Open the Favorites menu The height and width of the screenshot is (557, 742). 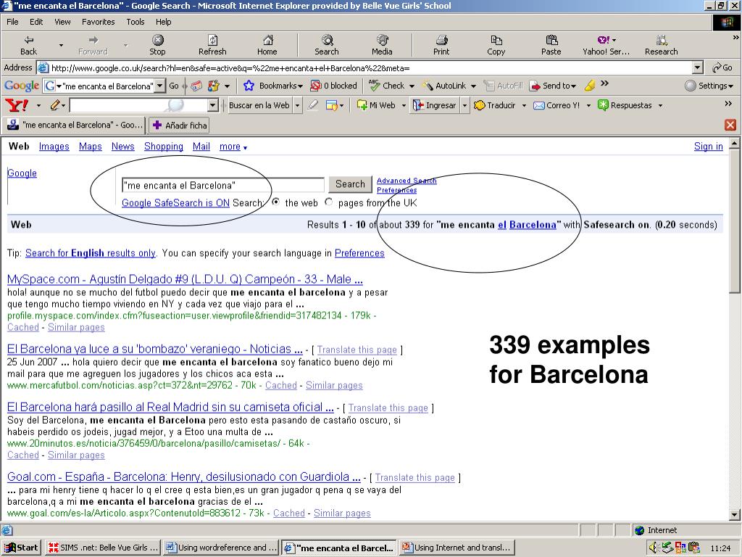99,22
